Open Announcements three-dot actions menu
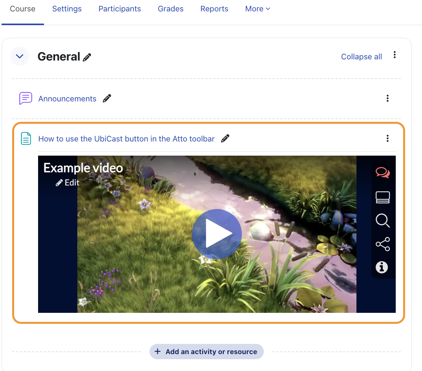The width and height of the screenshot is (422, 371). 387,98
